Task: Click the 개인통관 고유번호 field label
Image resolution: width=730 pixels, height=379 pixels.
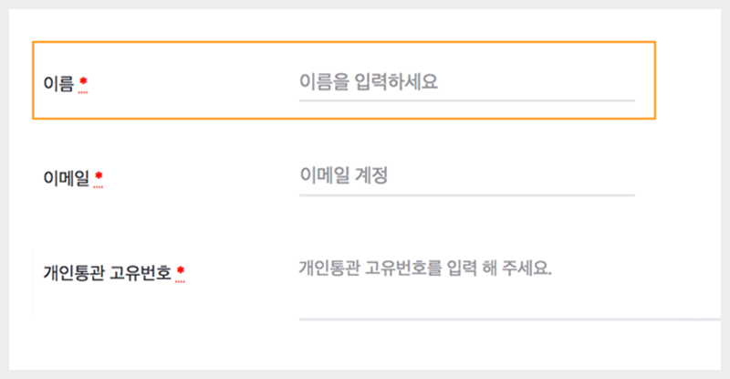Action: pos(107,271)
